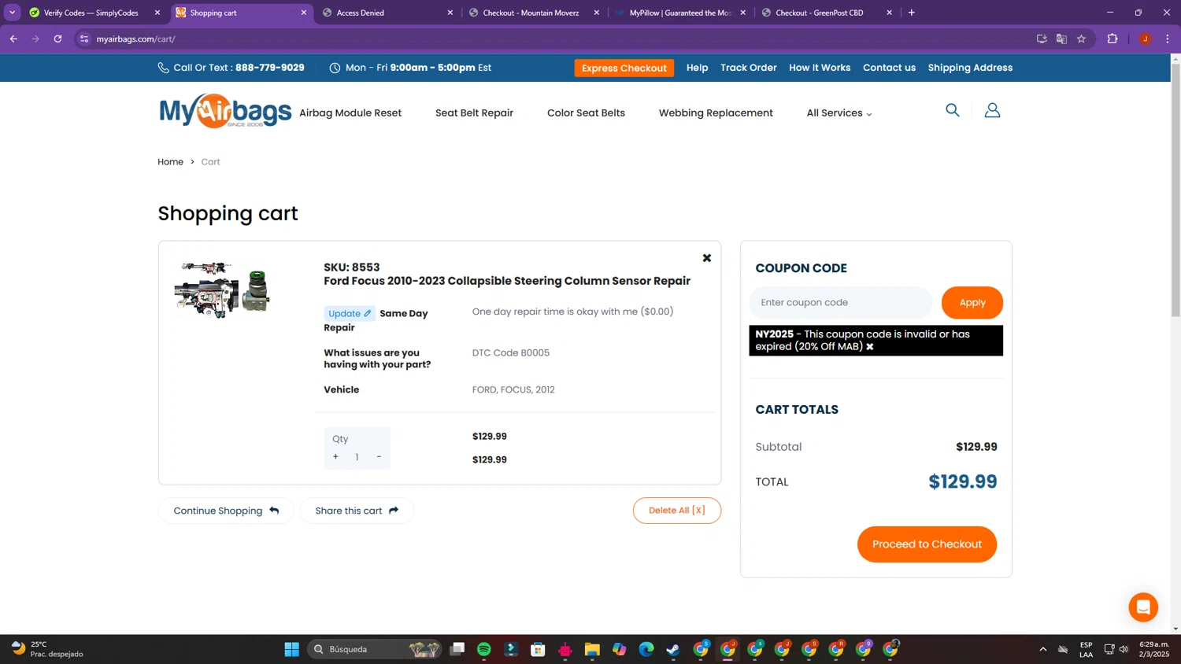Open the How It Works link
Screen dimensions: 1181x664
[820, 68]
